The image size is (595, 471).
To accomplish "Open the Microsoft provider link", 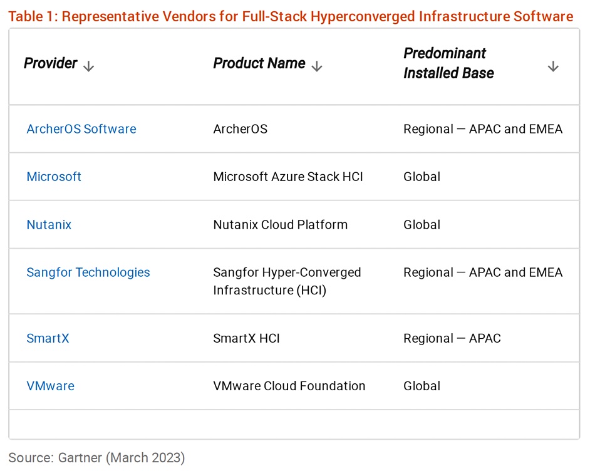I will (x=54, y=177).
